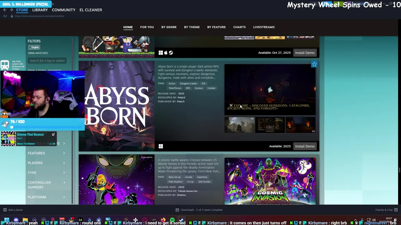
Task: Click the Windows icon on the pixel-art game card
Action: click(x=161, y=53)
